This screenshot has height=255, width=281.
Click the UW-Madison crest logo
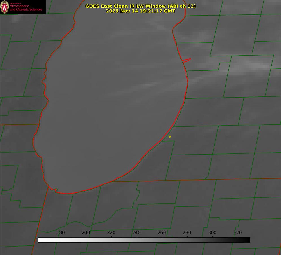coord(5,7)
